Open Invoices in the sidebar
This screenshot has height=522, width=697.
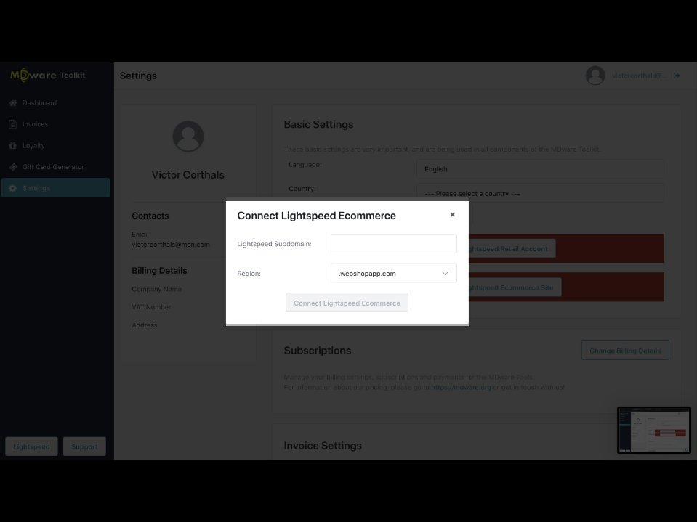pos(55,124)
